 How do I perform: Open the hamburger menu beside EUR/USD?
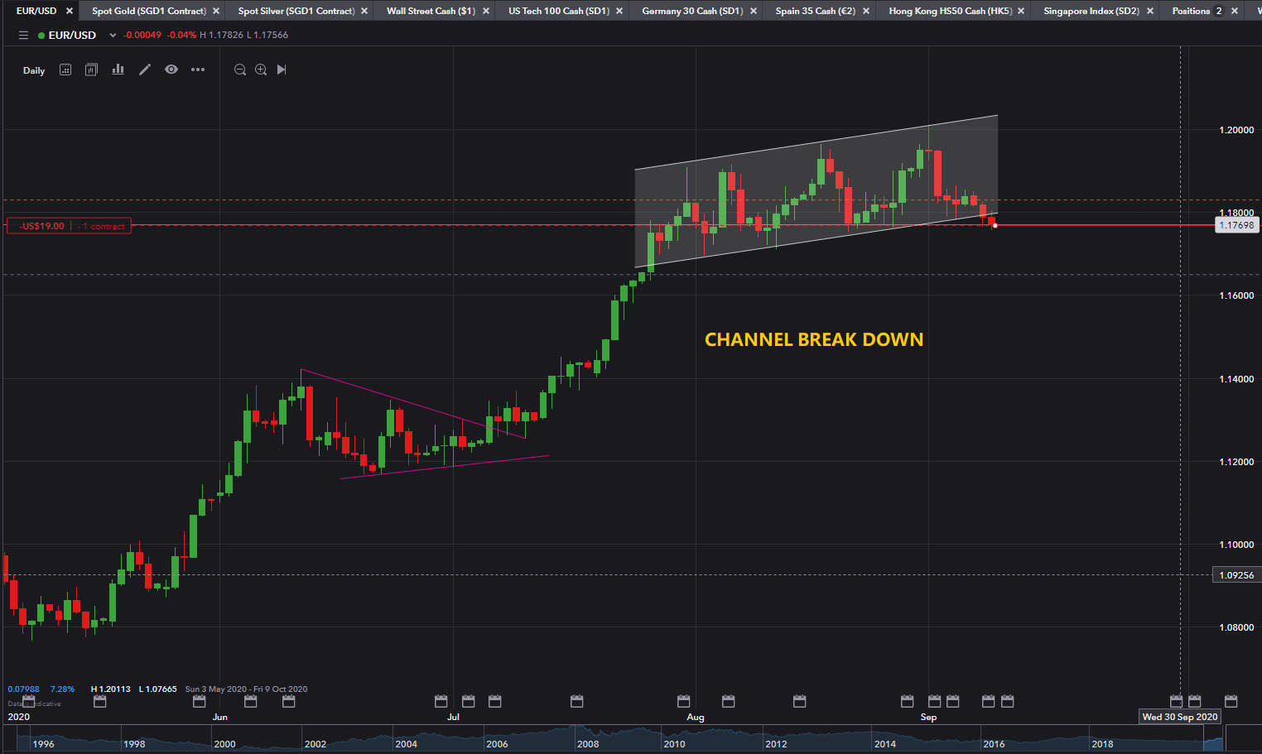[x=23, y=36]
